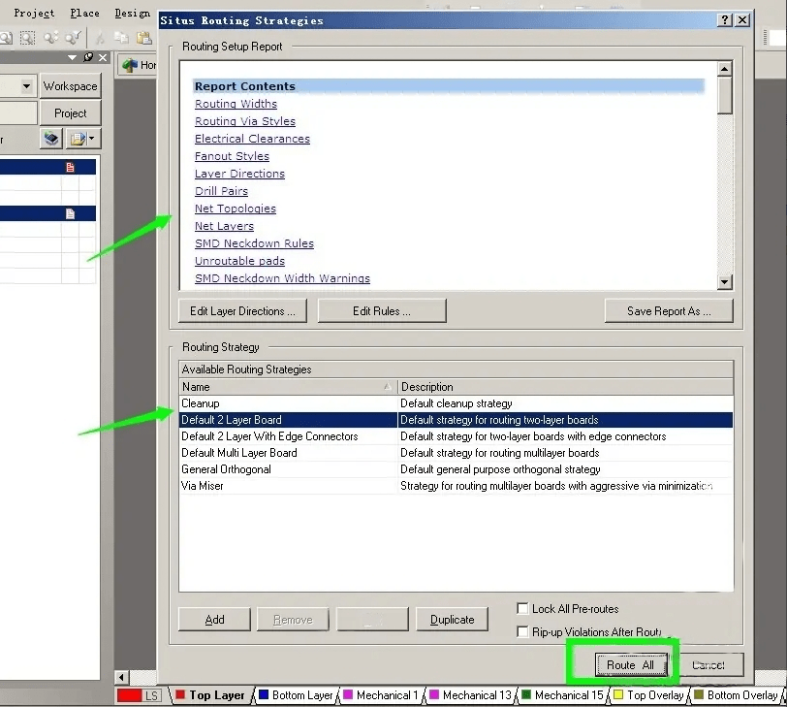Click the Edit Rules button
The image size is (787, 707).
point(382,311)
